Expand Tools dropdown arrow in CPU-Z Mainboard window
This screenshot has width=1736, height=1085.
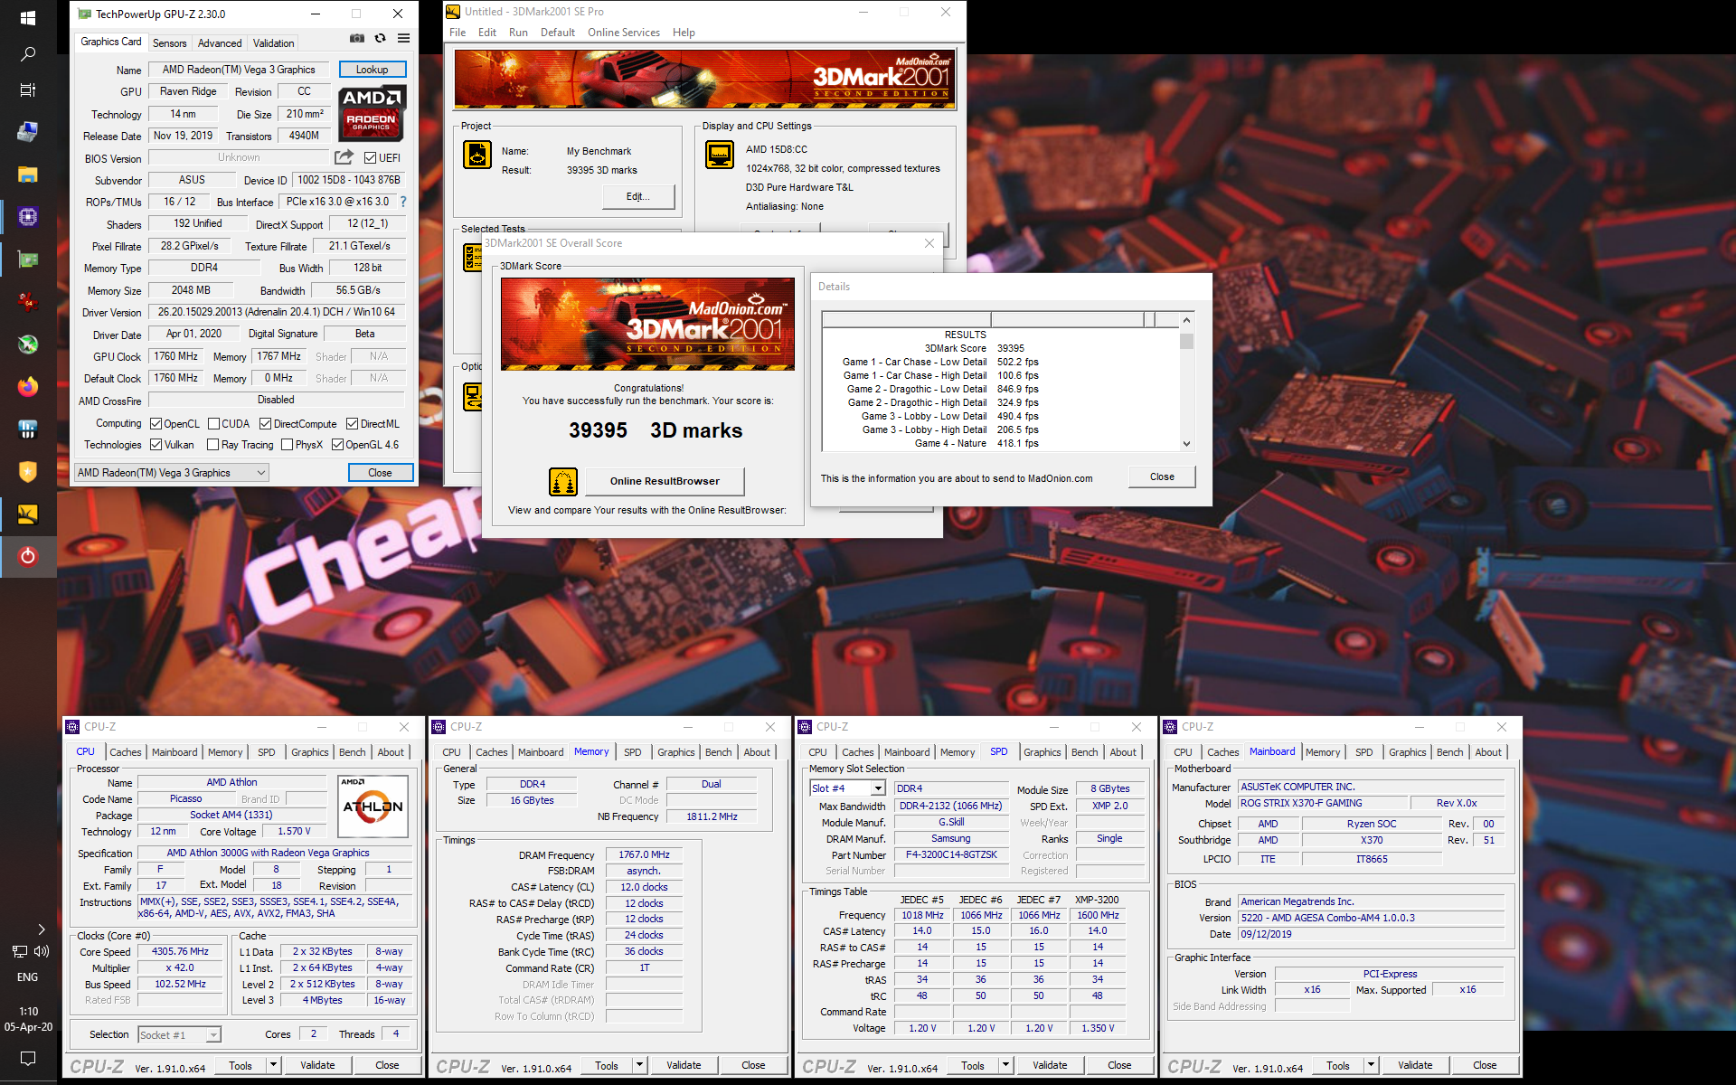click(x=1371, y=1065)
